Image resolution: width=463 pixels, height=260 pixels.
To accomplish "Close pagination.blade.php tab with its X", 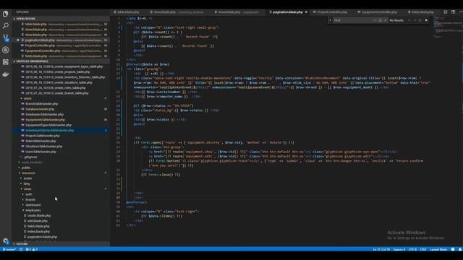I will (306, 12).
